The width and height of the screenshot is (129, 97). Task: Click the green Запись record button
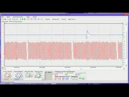pos(82,78)
